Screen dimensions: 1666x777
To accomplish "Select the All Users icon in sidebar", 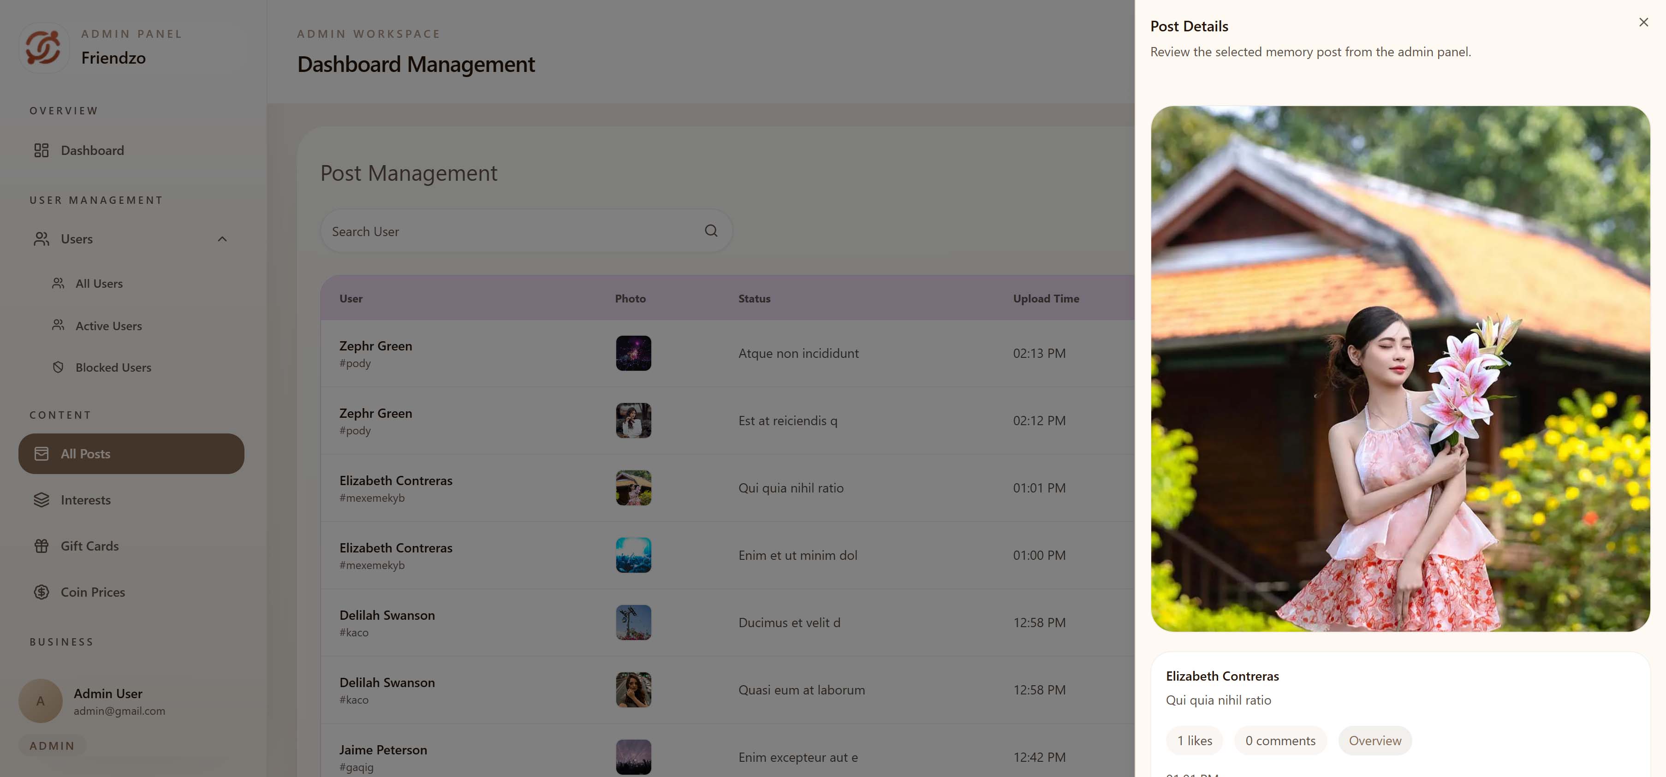I will pos(58,283).
